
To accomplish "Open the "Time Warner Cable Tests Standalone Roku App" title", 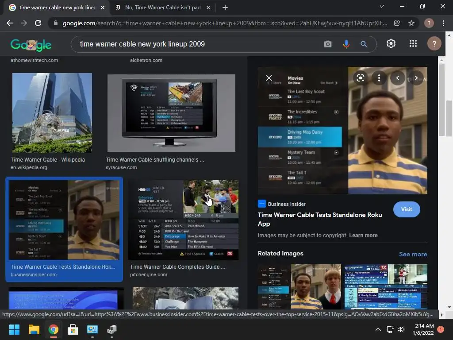I will pyautogui.click(x=320, y=219).
